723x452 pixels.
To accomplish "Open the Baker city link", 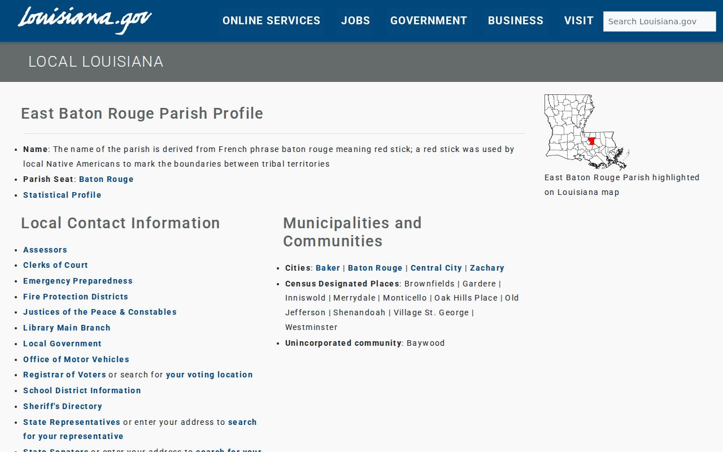I will 328,268.
